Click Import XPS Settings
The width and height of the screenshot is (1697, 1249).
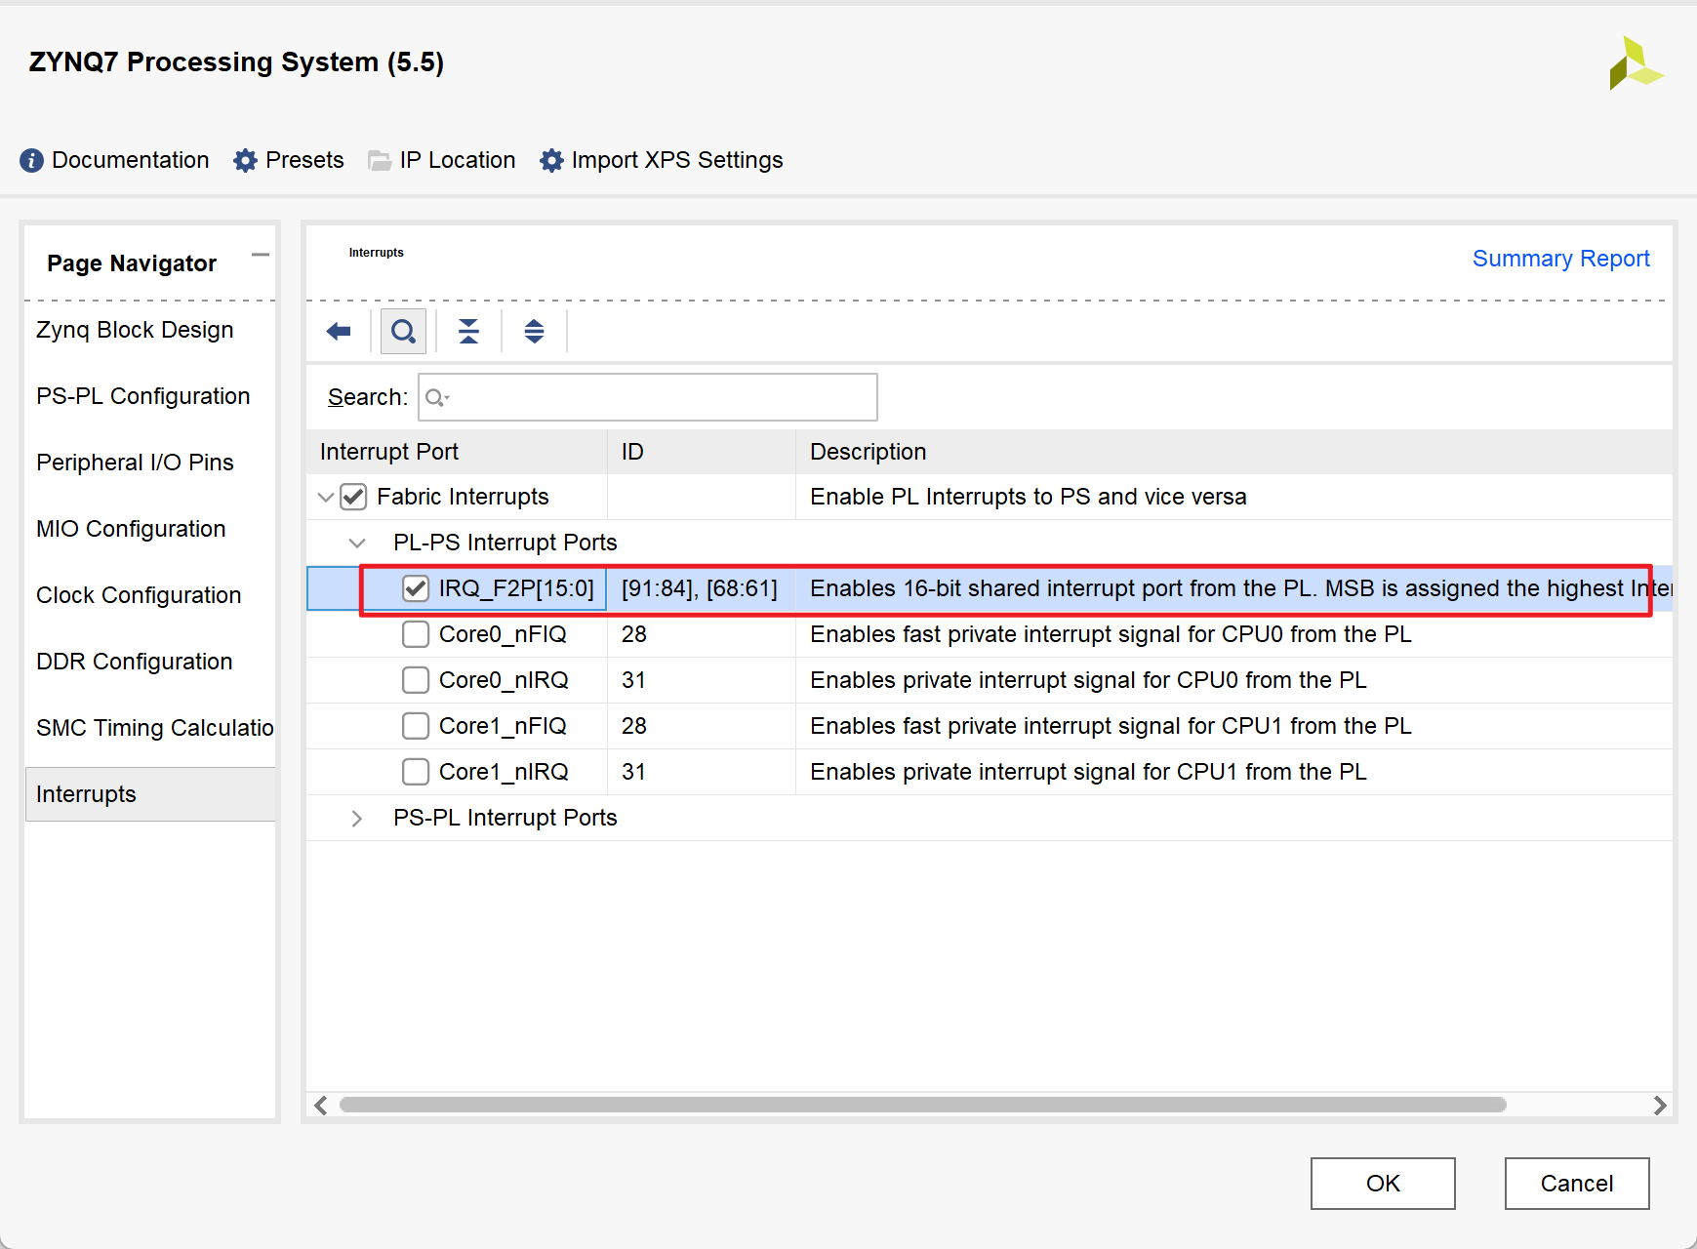tap(677, 160)
